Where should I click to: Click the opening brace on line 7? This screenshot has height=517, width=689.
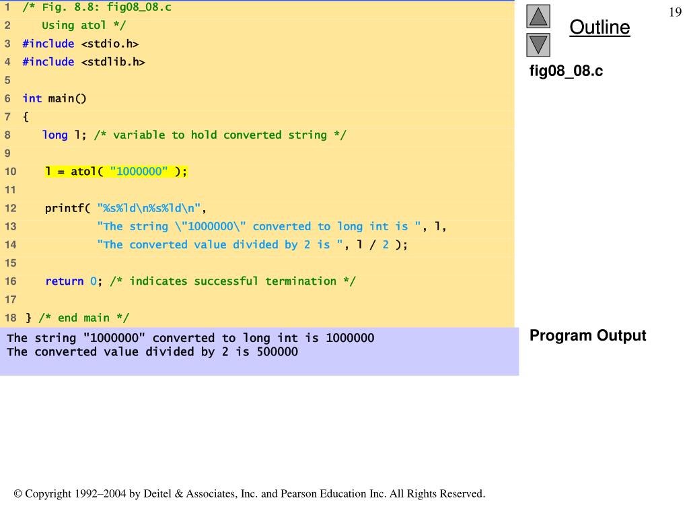[x=26, y=117]
